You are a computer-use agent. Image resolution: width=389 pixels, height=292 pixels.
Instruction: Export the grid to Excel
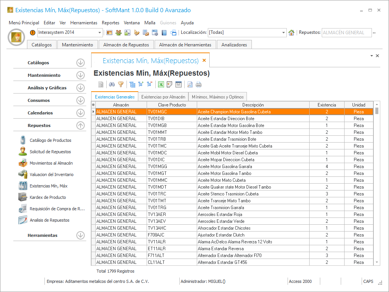161,84
